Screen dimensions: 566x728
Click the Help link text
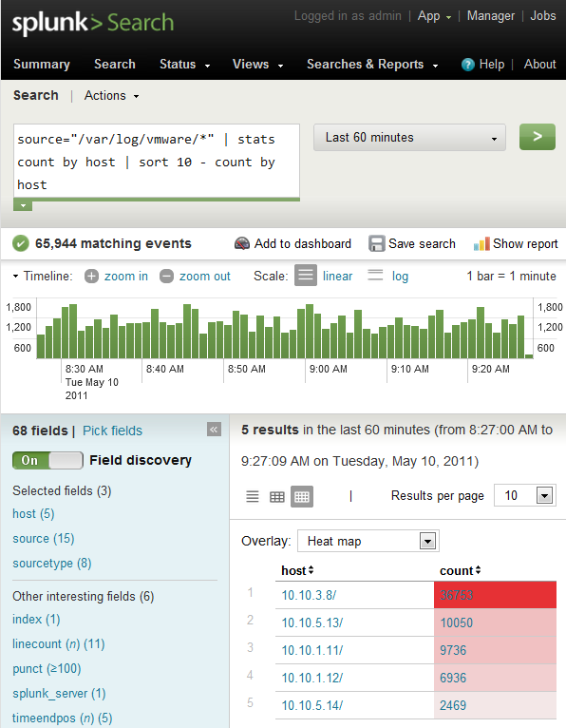tap(492, 65)
